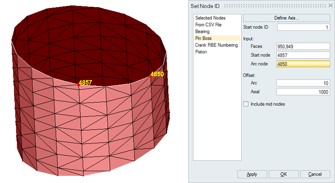
Task: Focus the Faces input field
Action: 303,46
